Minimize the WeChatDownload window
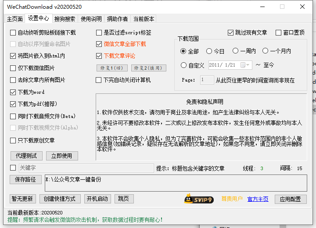 pyautogui.click(x=262, y=7)
